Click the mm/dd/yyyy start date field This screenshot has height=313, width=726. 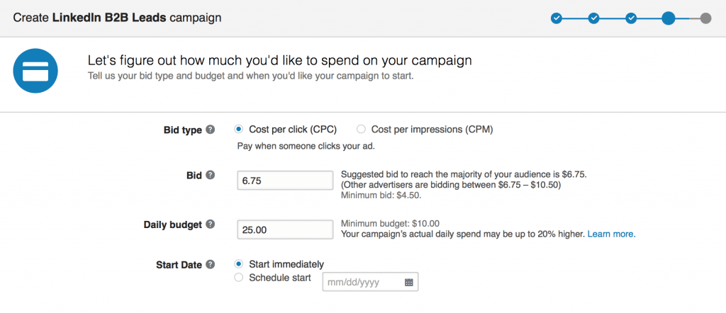click(x=370, y=282)
